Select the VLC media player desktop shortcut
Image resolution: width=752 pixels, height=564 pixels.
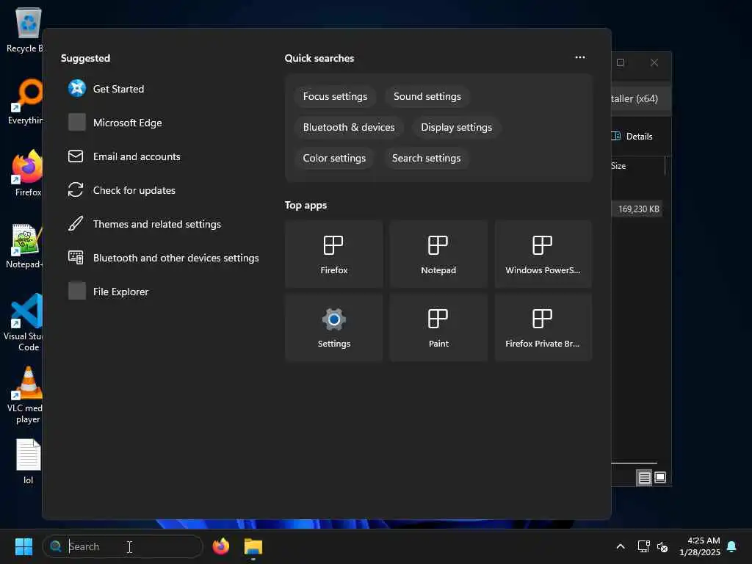point(24,395)
